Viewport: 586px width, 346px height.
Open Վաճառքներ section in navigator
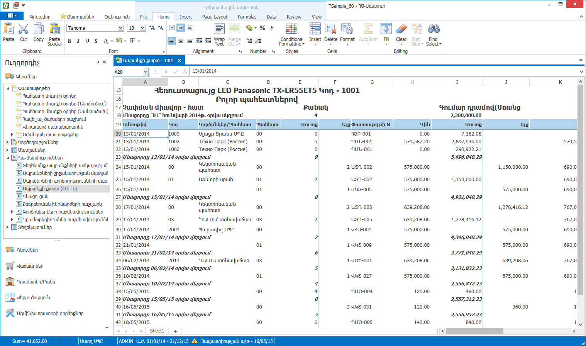pos(30,266)
